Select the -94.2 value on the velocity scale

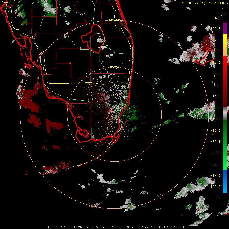tap(216, 176)
